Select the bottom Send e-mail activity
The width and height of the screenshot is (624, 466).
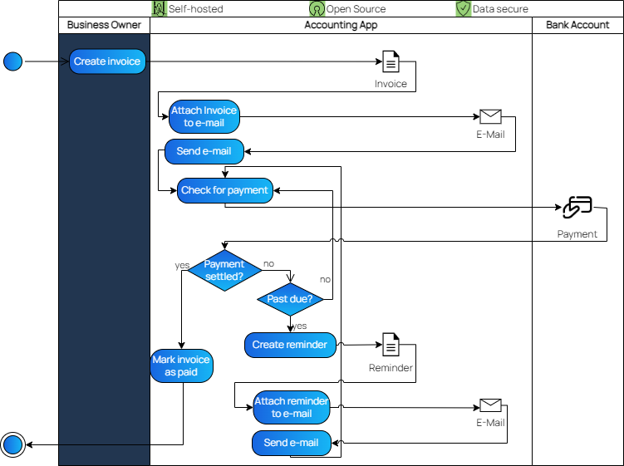pyautogui.click(x=292, y=443)
